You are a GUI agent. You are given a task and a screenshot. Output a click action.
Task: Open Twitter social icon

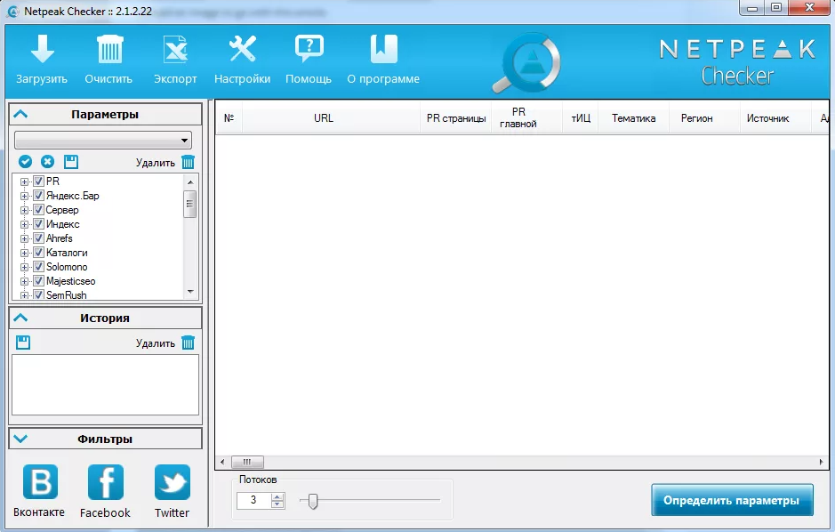point(172,482)
